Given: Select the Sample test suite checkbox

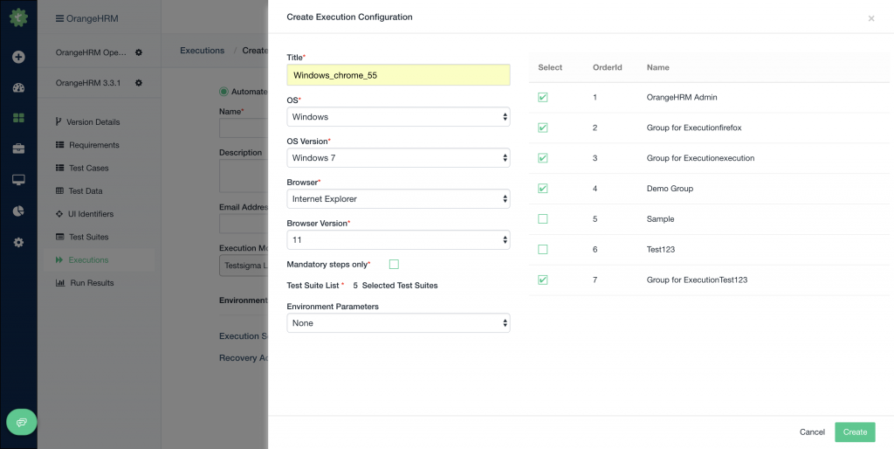Looking at the screenshot, I should (x=543, y=219).
